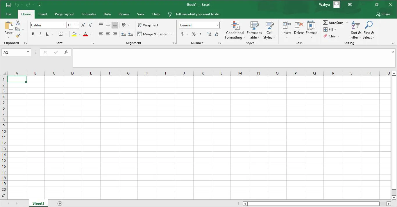397x207 pixels.
Task: Open Conditional Formatting options
Action: (235, 30)
